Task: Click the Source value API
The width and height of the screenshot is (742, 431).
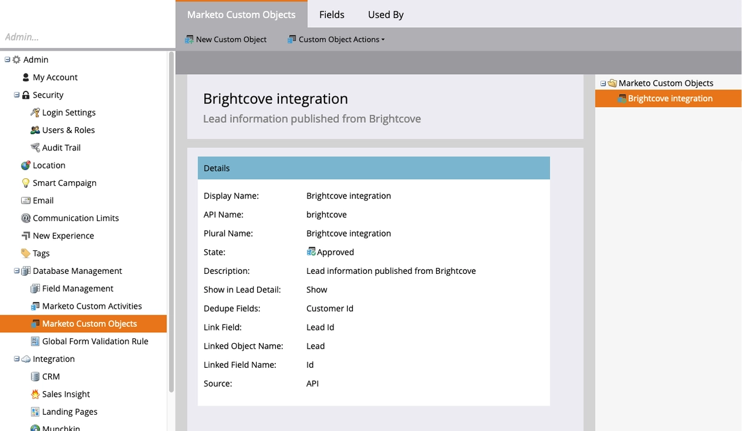Action: point(313,383)
